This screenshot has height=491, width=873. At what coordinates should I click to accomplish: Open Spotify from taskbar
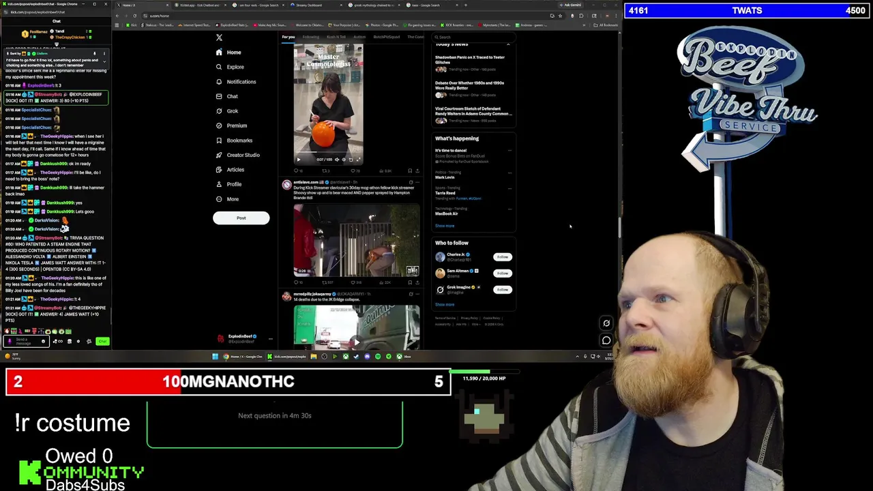point(378,356)
